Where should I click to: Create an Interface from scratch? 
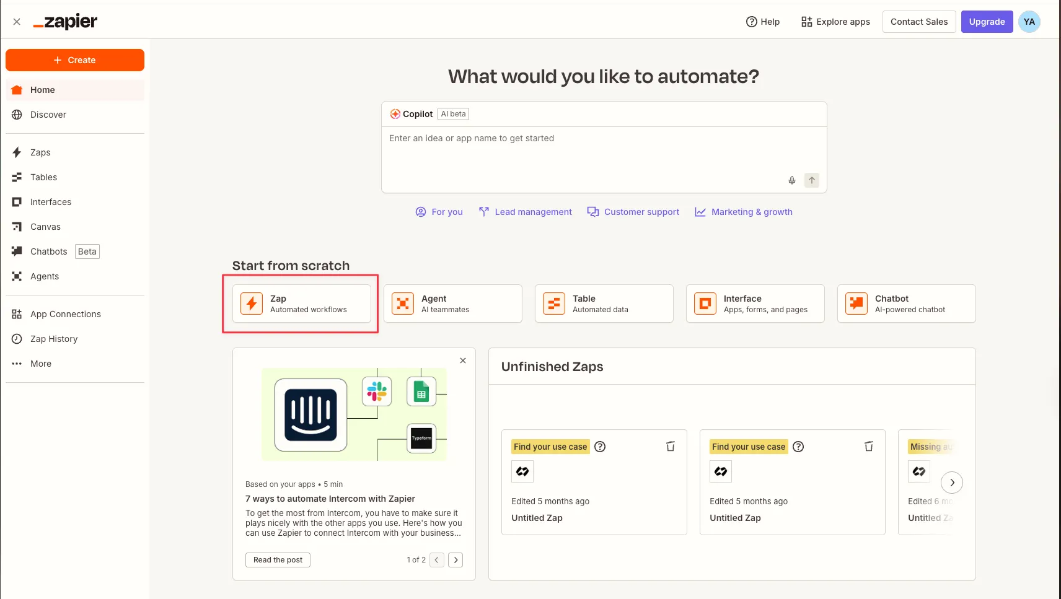(x=755, y=304)
